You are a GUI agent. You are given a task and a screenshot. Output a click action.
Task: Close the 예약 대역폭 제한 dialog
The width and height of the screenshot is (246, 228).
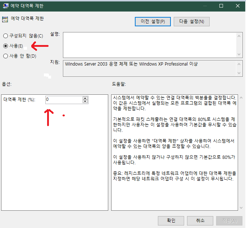click(x=237, y=6)
